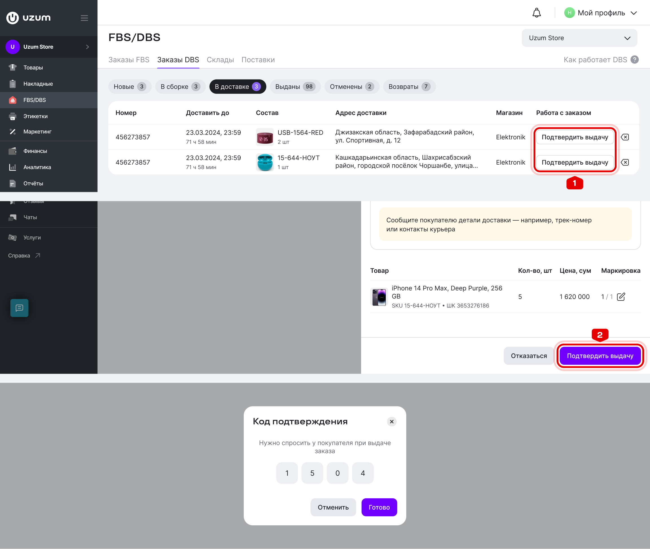
Task: Open the teal support chat widget
Action: tap(19, 308)
